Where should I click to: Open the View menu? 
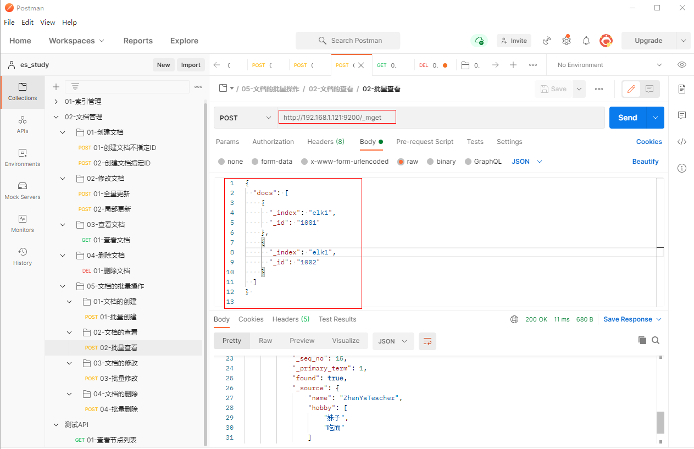click(x=48, y=23)
